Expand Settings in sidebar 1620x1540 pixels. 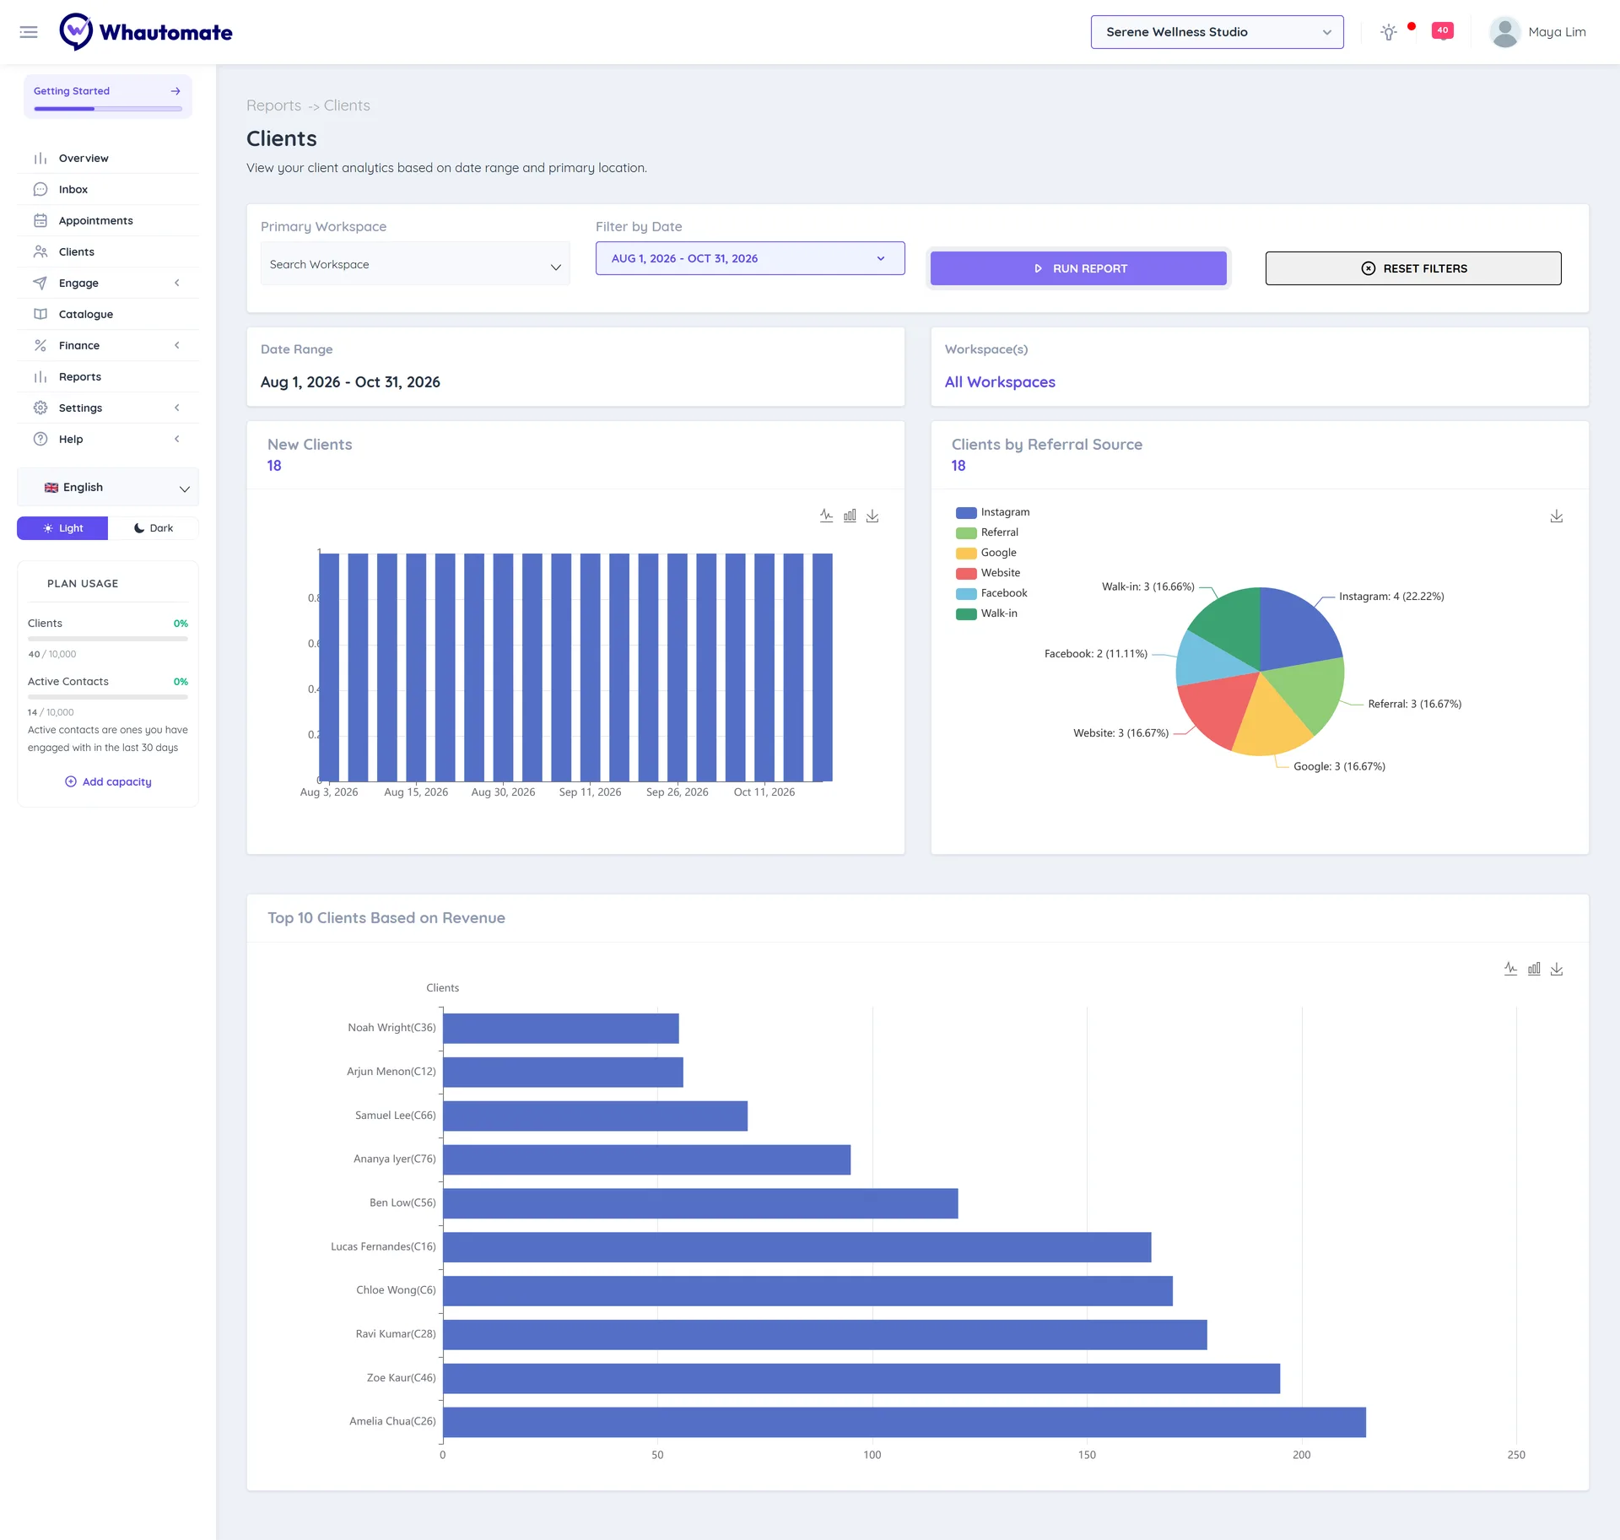tap(108, 408)
